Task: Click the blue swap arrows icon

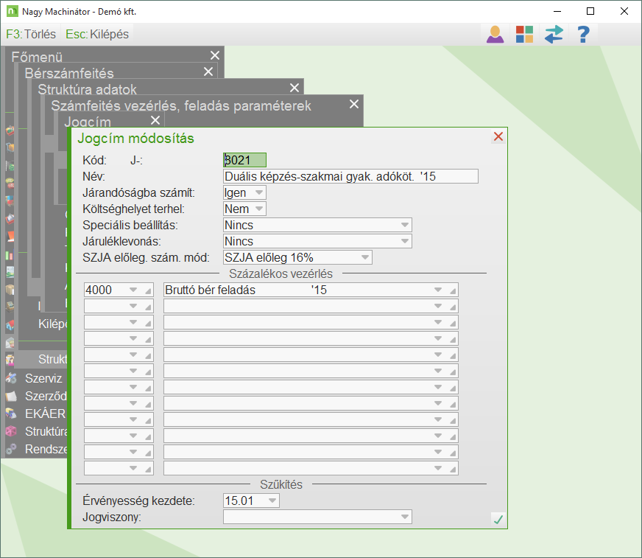Action: click(x=554, y=34)
